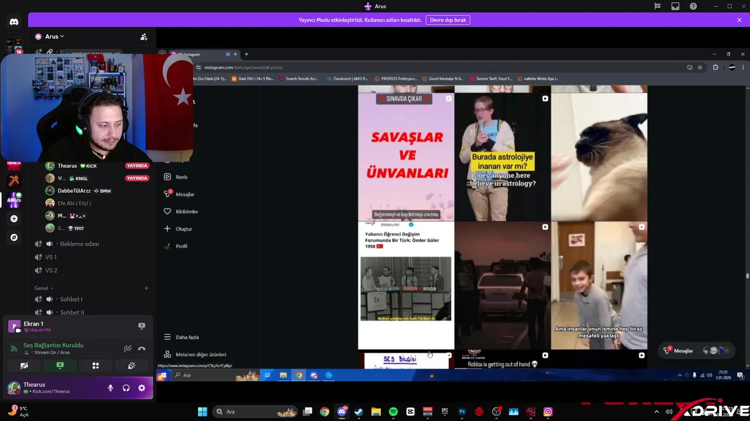Deafen with headphones icon in user panel
Screen dimensions: 750x421
point(126,388)
